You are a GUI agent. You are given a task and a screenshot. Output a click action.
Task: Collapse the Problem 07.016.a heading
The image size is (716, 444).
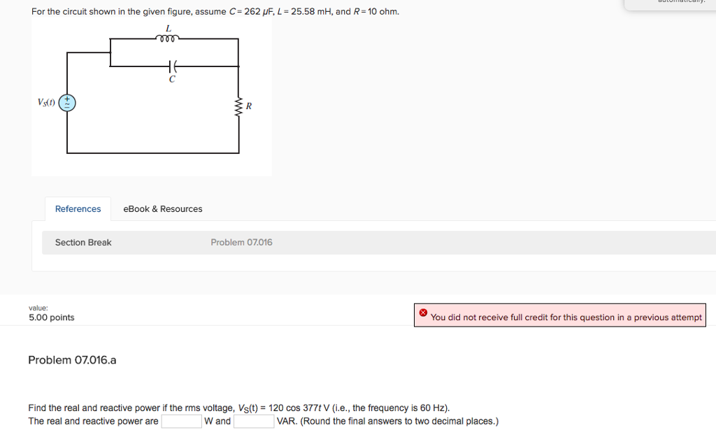pyautogui.click(x=72, y=359)
